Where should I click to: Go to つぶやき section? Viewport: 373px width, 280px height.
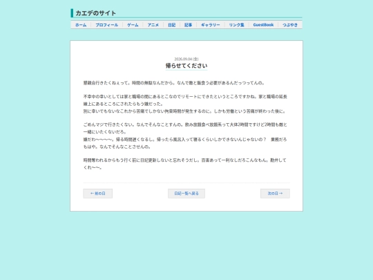tap(290, 25)
